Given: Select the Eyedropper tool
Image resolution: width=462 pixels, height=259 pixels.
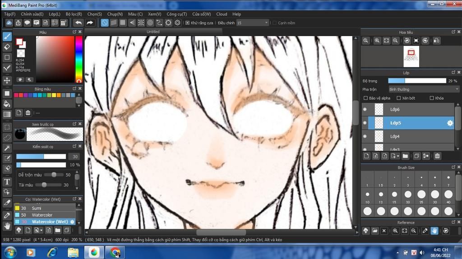Looking at the screenshot, I should 7,215.
